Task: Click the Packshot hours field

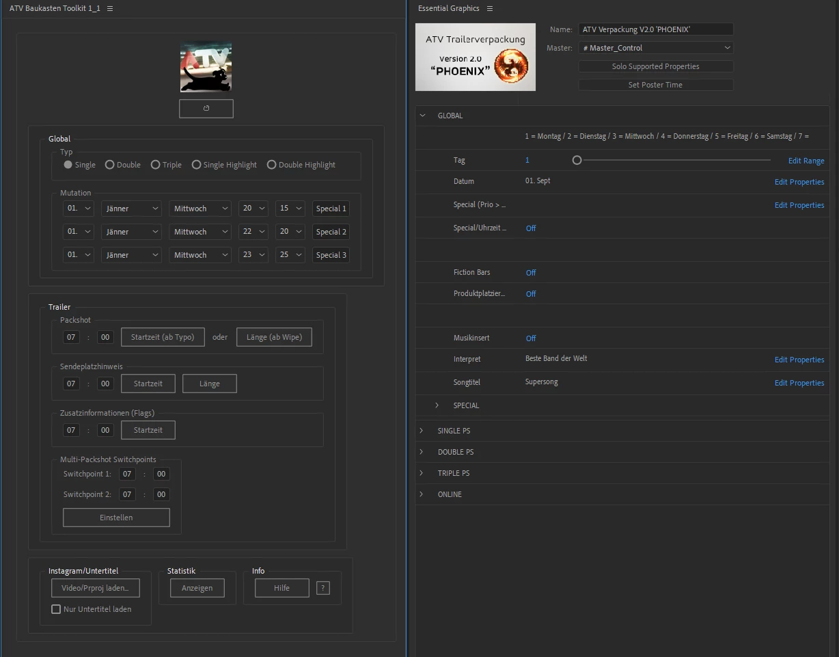Action: [x=71, y=337]
